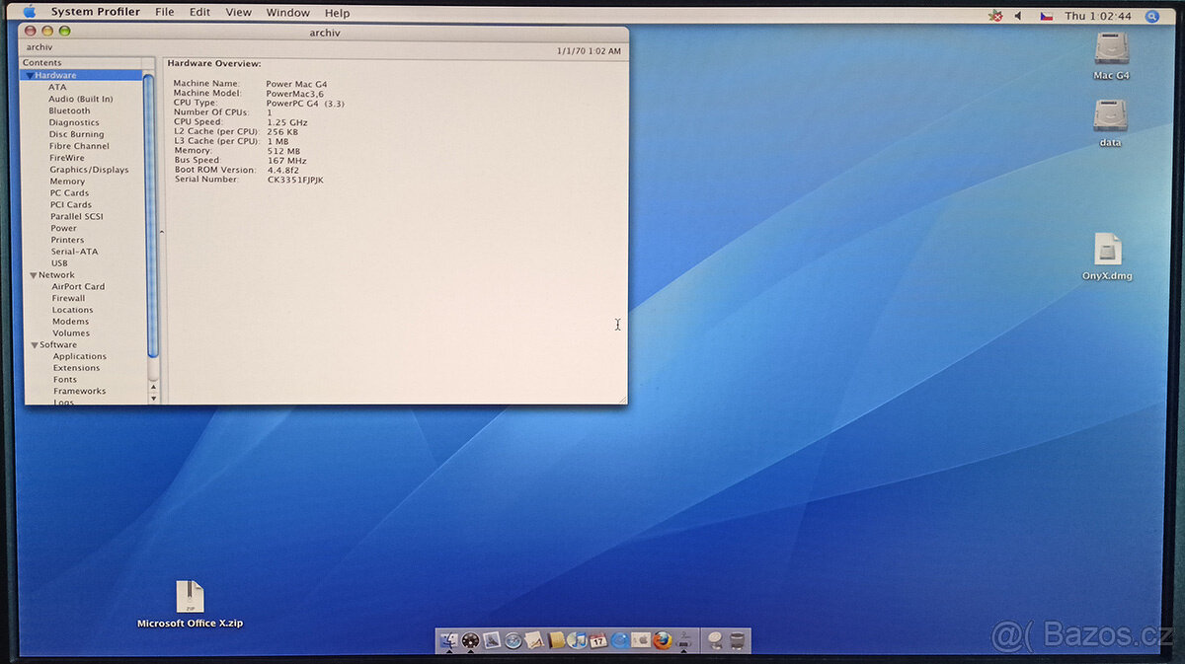Select AirPort Card under Network
This screenshot has width=1185, height=664.
click(x=78, y=287)
